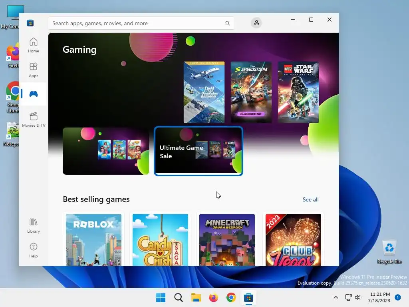This screenshot has height=307, width=409.
Task: Select the Firefox desktop shortcut
Action: coord(12,55)
